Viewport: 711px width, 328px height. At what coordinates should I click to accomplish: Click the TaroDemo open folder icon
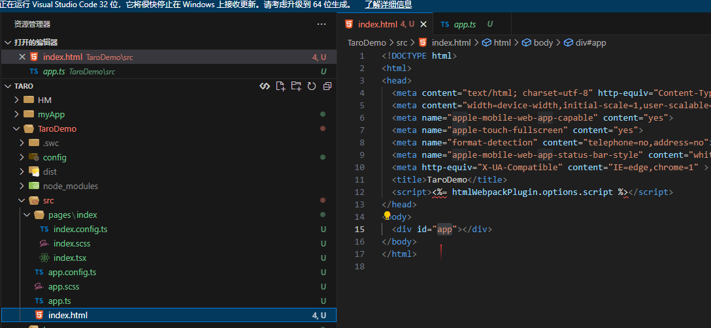pos(29,129)
